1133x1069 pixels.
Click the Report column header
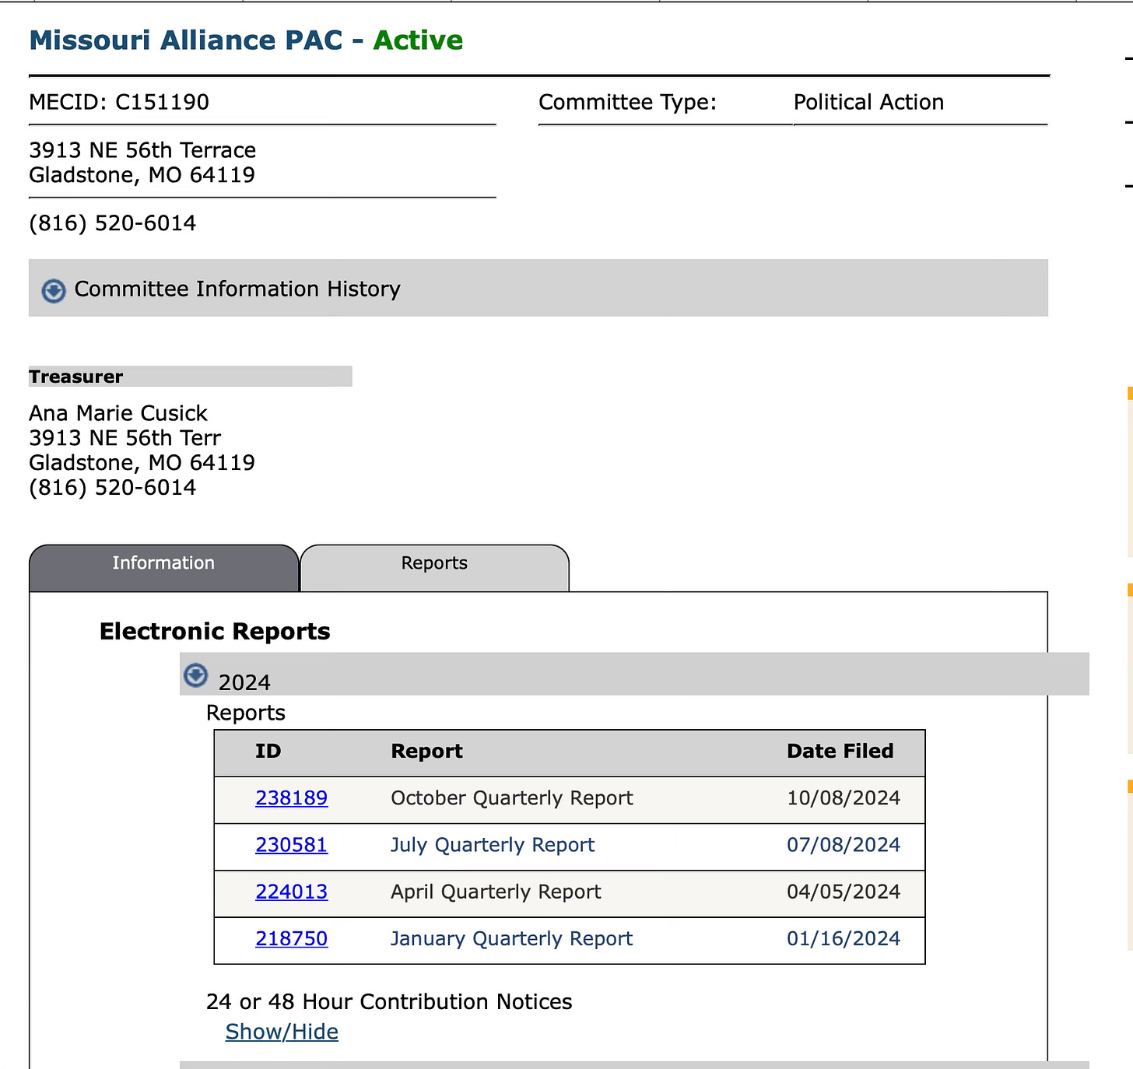[426, 751]
